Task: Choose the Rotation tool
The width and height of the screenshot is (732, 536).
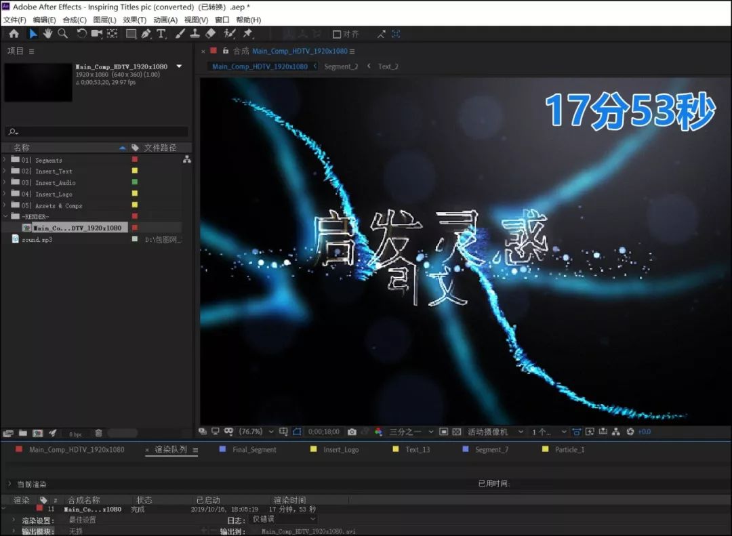Action: point(81,34)
